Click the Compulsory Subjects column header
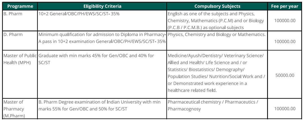This screenshot has width=306, height=123. tap(215, 6)
